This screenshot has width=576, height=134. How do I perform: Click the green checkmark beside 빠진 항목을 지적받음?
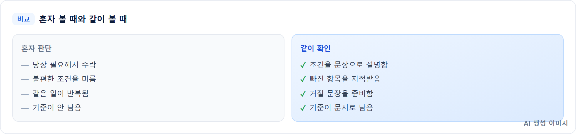pos(303,79)
